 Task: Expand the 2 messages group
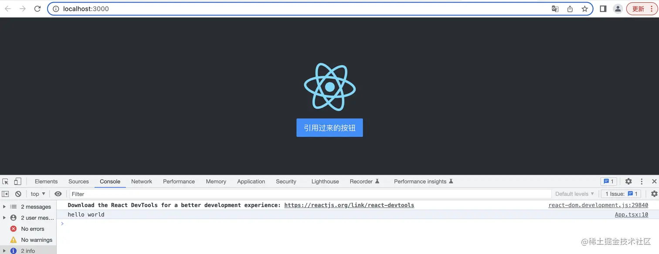coord(4,207)
